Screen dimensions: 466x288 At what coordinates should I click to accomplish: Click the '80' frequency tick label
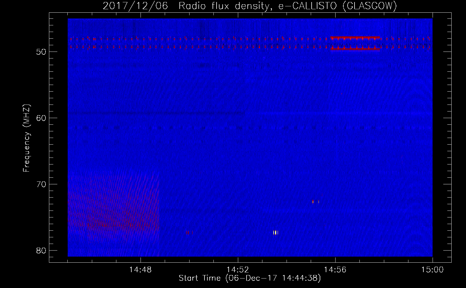pos(41,250)
